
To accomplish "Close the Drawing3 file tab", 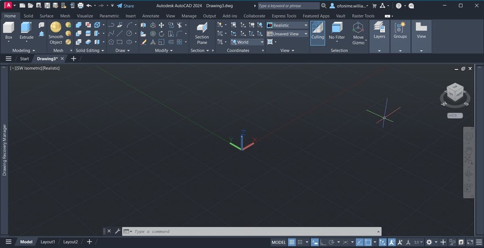I will coord(62,59).
